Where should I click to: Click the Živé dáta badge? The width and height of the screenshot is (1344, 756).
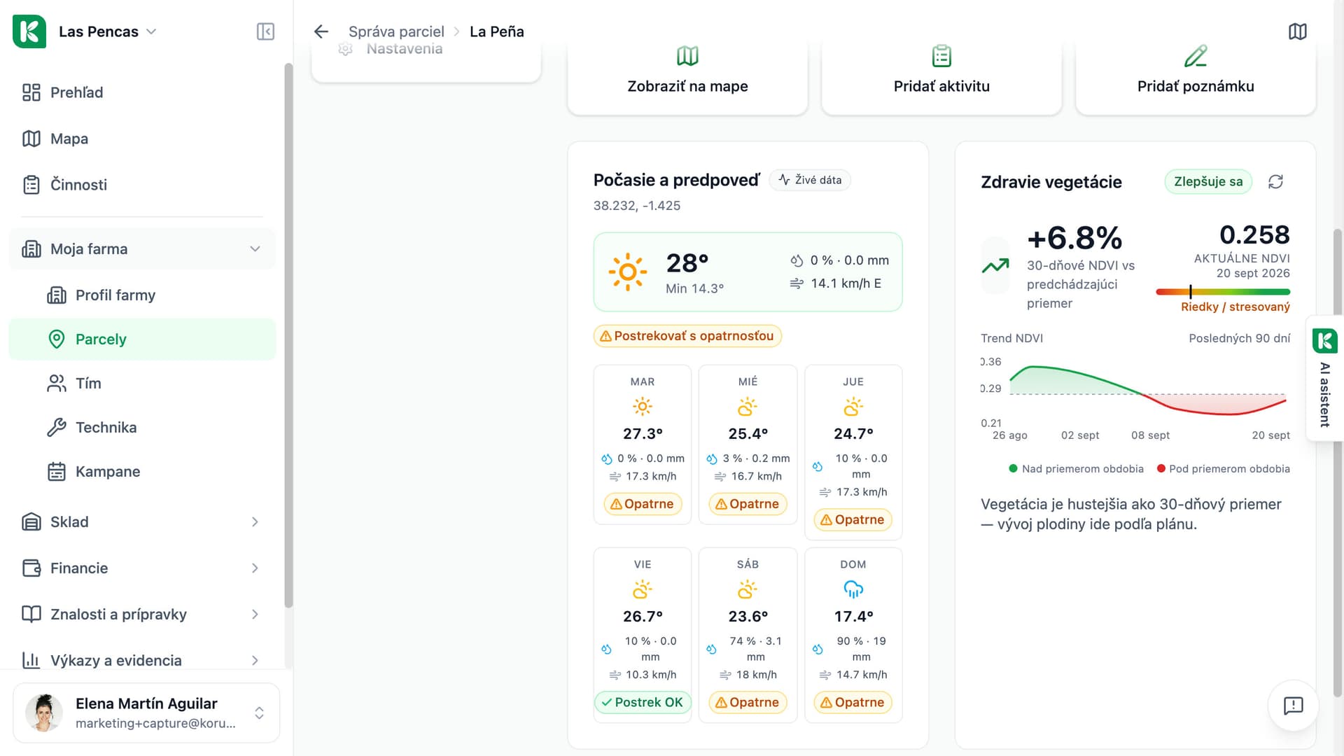[x=810, y=180]
